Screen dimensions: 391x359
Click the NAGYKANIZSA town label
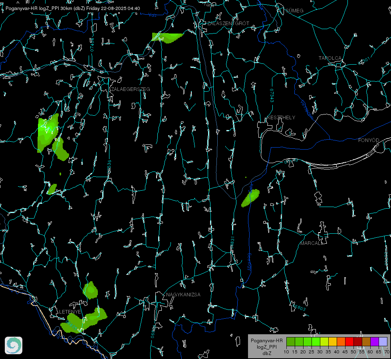(x=183, y=295)
